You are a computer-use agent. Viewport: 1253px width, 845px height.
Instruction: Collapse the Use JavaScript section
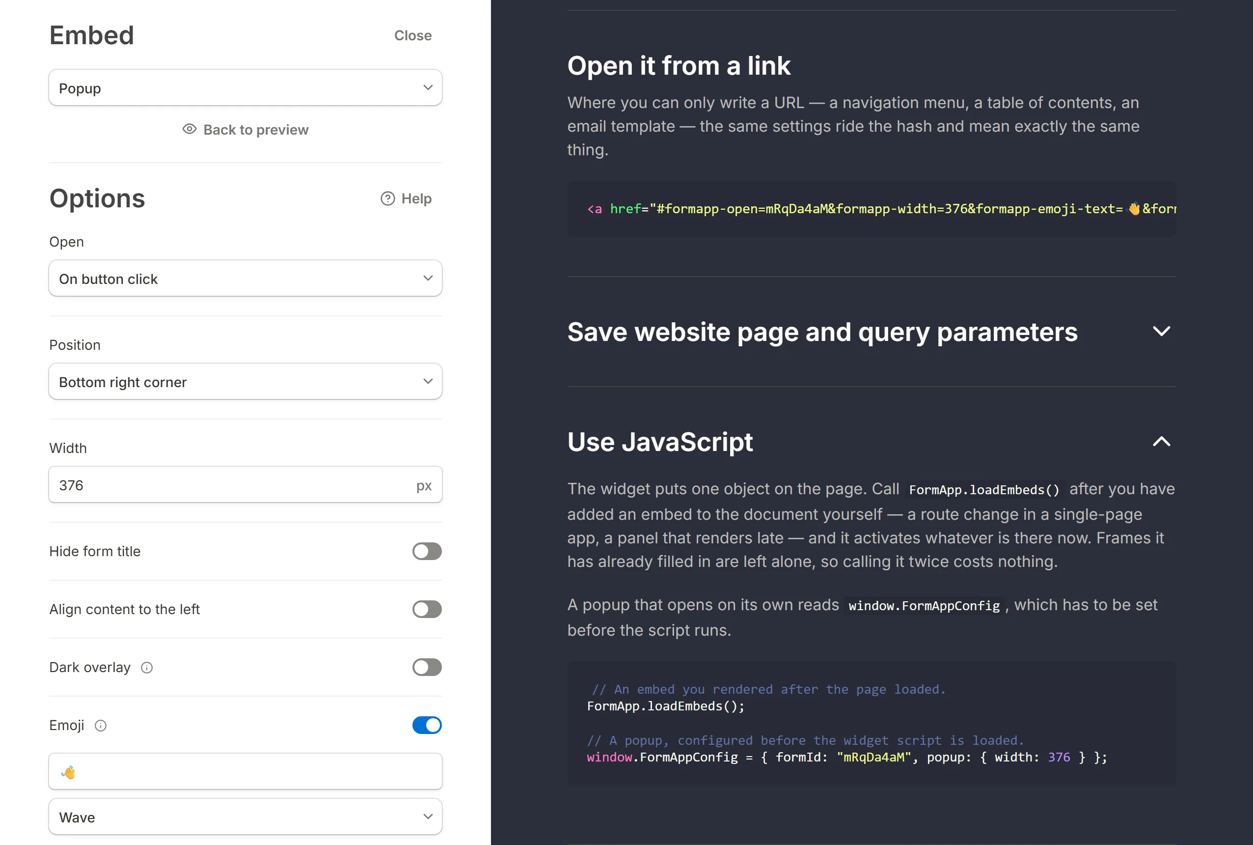point(871,442)
